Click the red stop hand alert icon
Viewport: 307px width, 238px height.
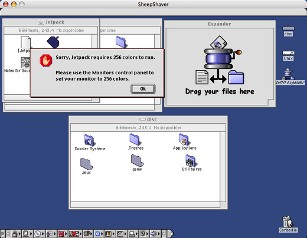pos(46,60)
